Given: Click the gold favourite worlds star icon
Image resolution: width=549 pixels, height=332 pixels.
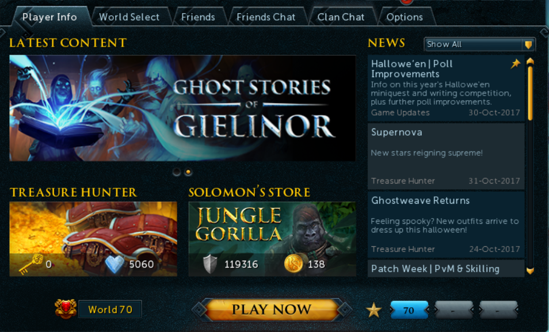Looking at the screenshot, I should (373, 310).
